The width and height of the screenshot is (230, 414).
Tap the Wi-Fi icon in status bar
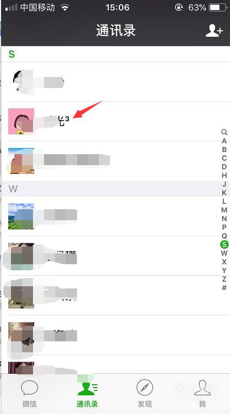64,7
